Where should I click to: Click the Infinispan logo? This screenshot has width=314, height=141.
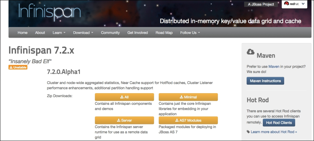[x=50, y=11]
